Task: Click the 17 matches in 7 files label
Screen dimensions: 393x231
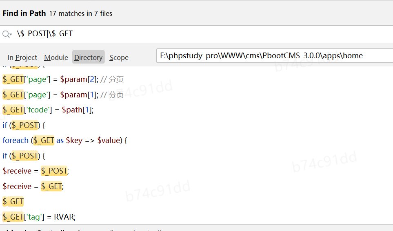Action: tap(80, 13)
